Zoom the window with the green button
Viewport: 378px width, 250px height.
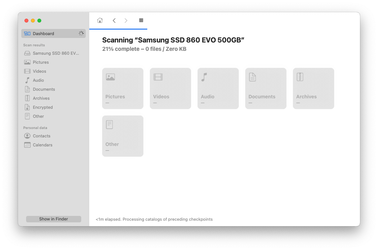(39, 21)
